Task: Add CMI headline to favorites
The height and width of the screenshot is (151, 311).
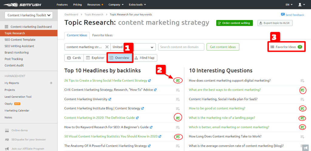Action: click(x=178, y=90)
